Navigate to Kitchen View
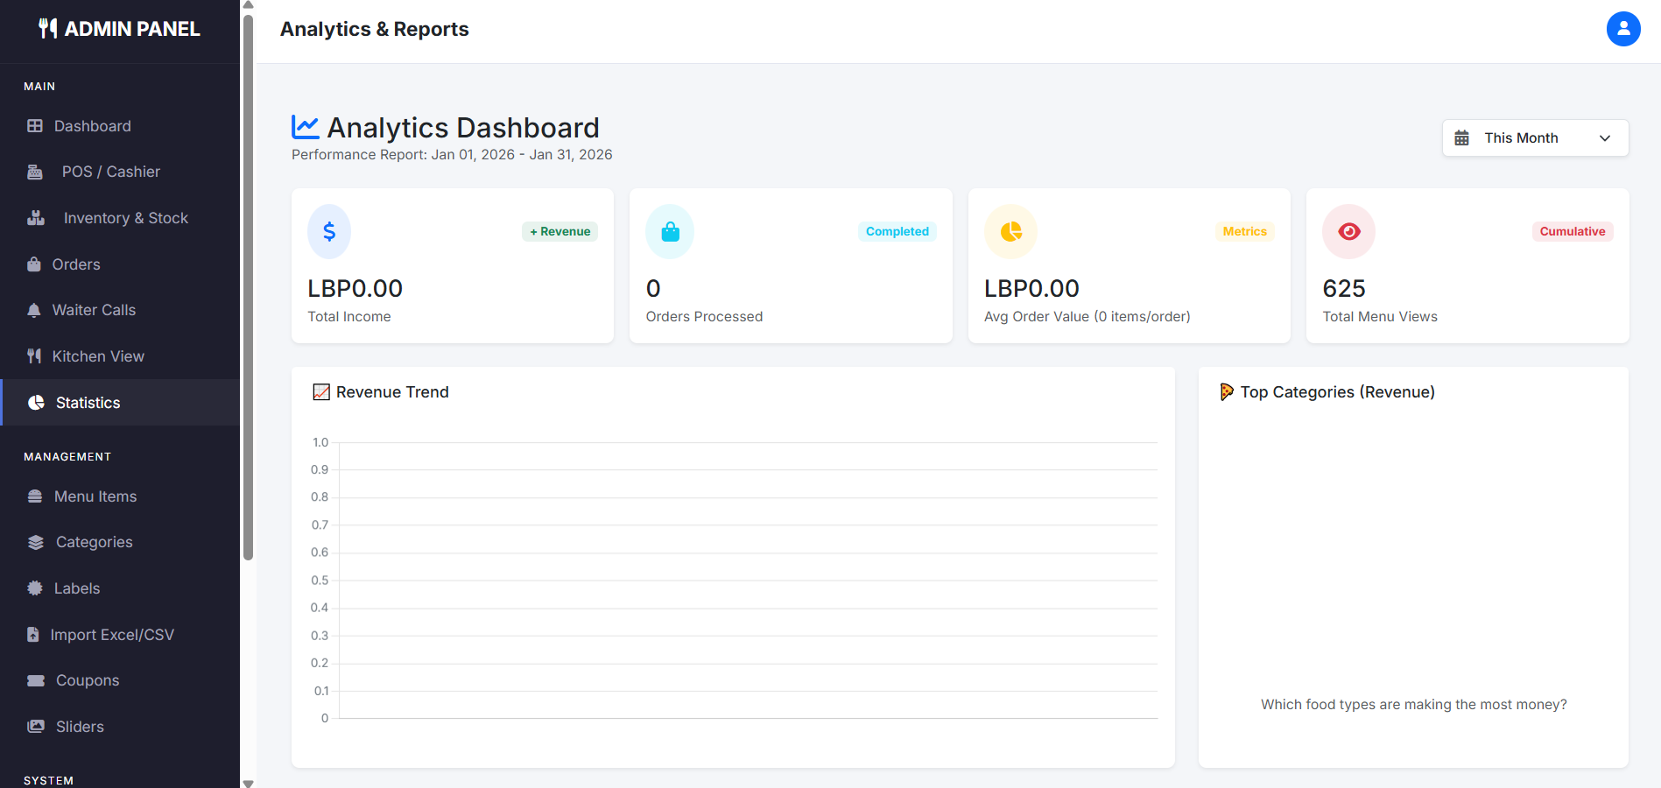The width and height of the screenshot is (1661, 788). [97, 356]
